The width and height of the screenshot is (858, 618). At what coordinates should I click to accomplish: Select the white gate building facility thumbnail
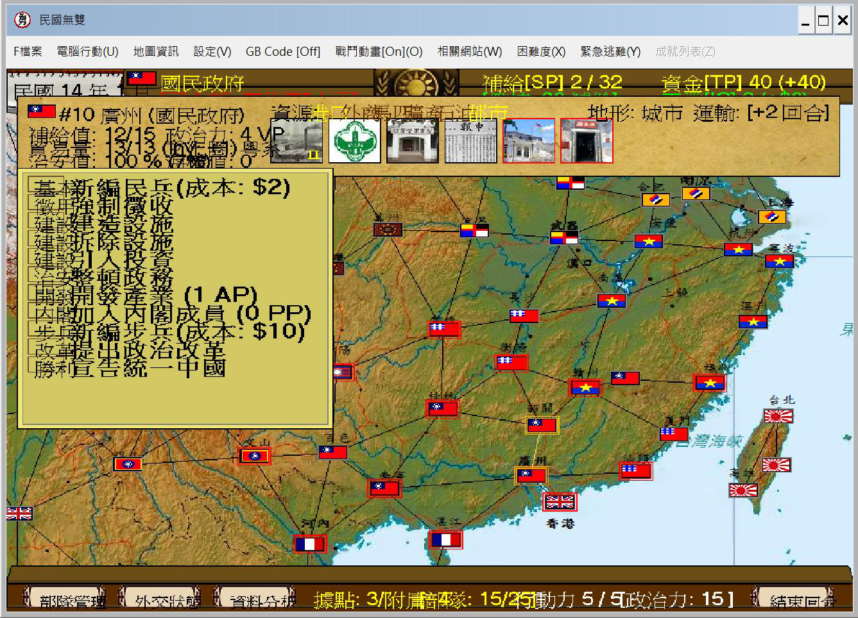413,140
